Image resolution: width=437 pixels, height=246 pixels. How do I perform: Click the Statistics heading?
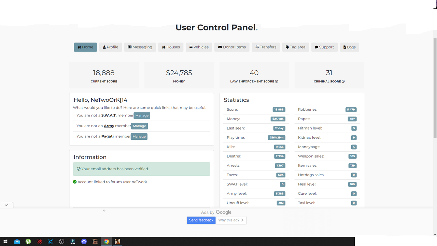pos(236,100)
